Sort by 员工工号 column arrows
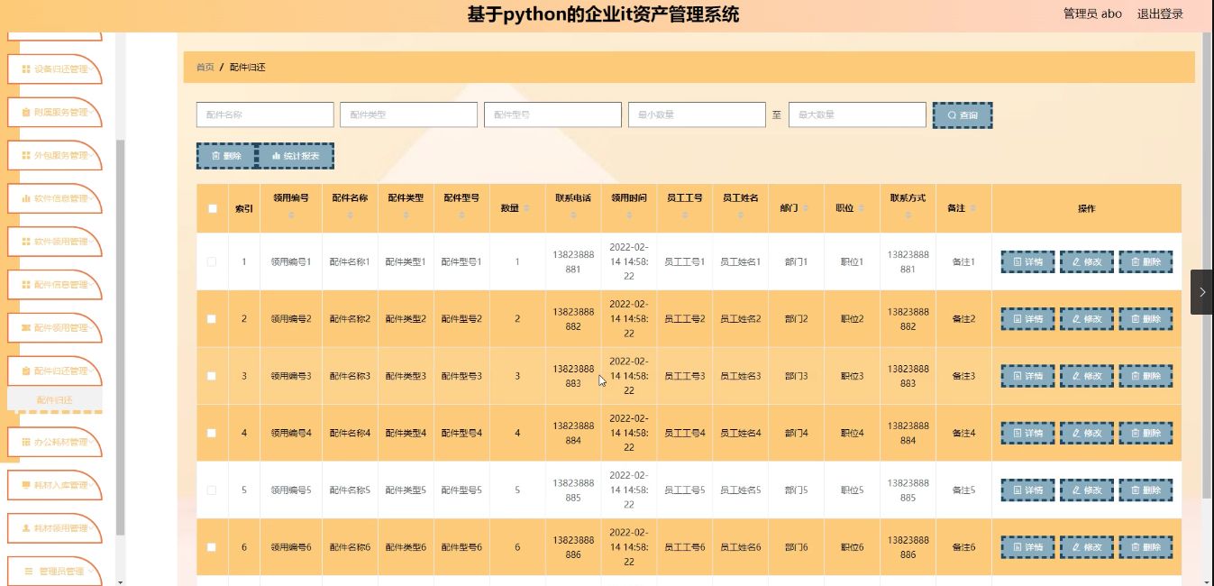Viewport: 1214px width, 586px height. [x=685, y=216]
